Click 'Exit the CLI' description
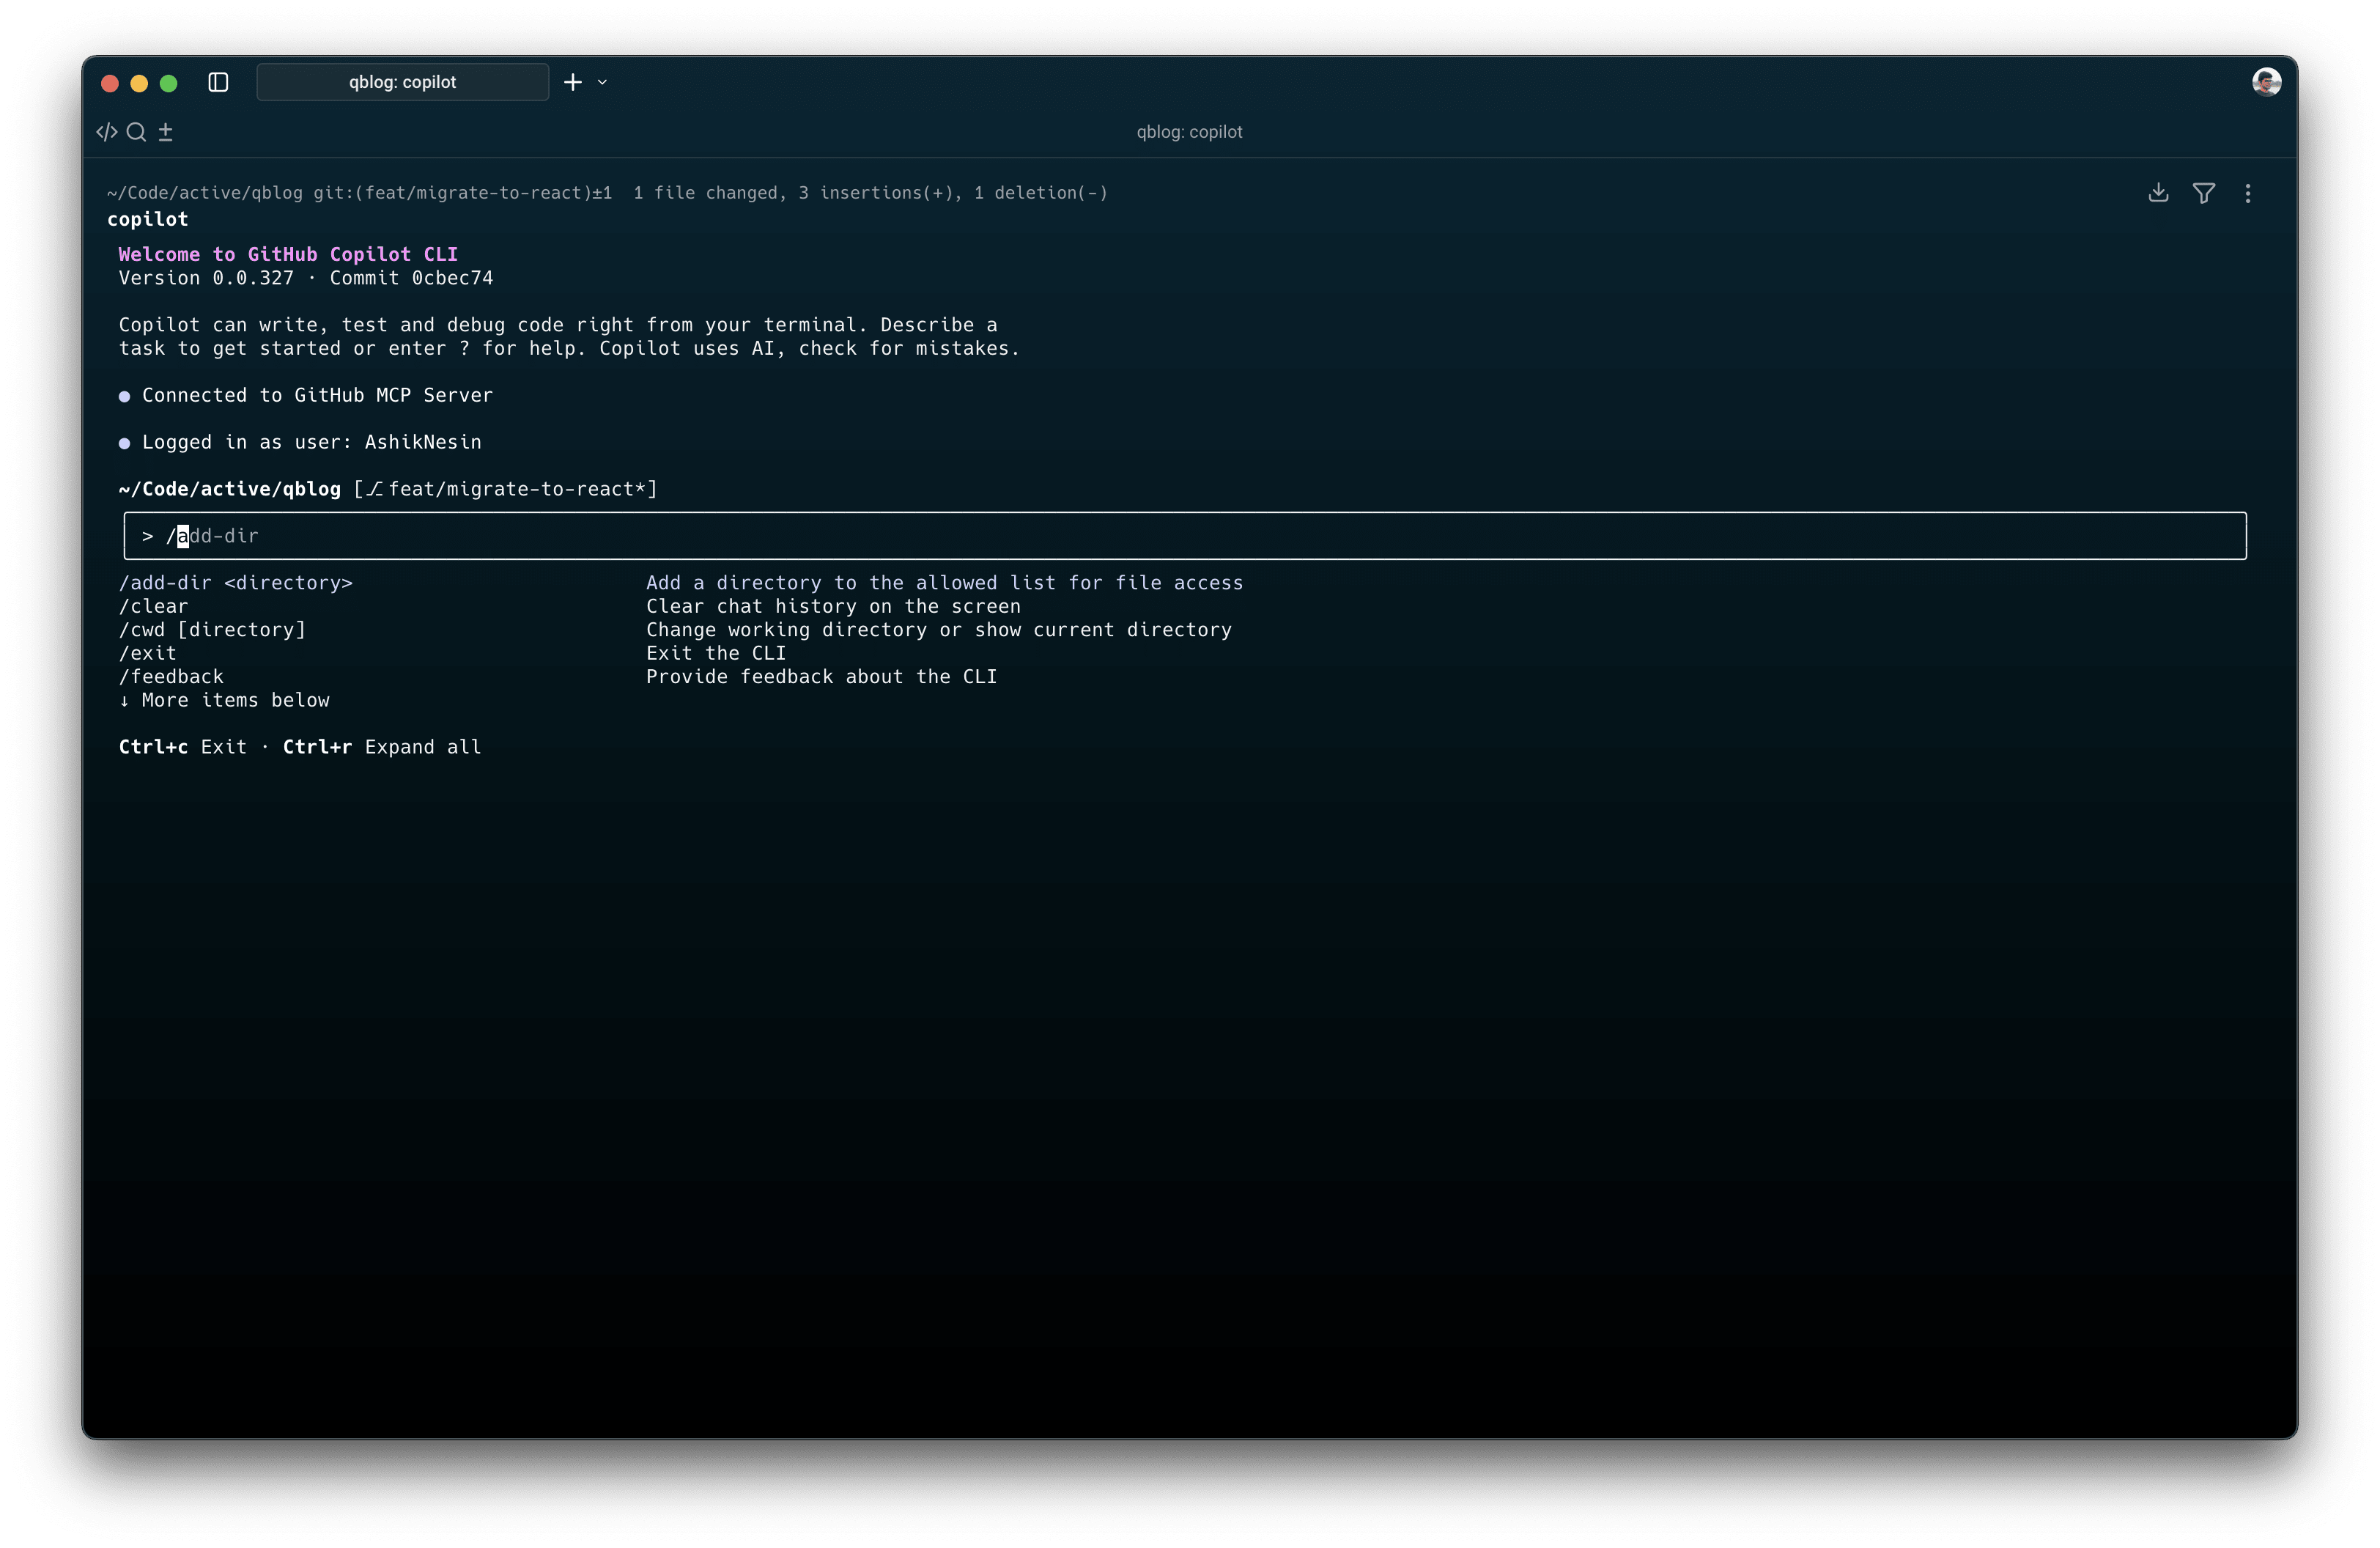2380x1548 pixels. point(716,653)
